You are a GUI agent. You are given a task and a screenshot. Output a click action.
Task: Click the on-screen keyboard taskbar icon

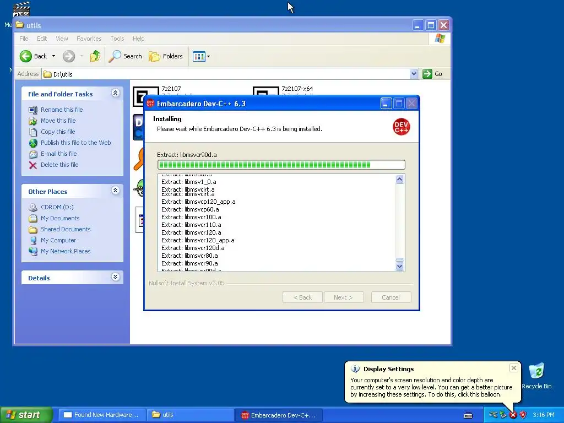coord(468,415)
